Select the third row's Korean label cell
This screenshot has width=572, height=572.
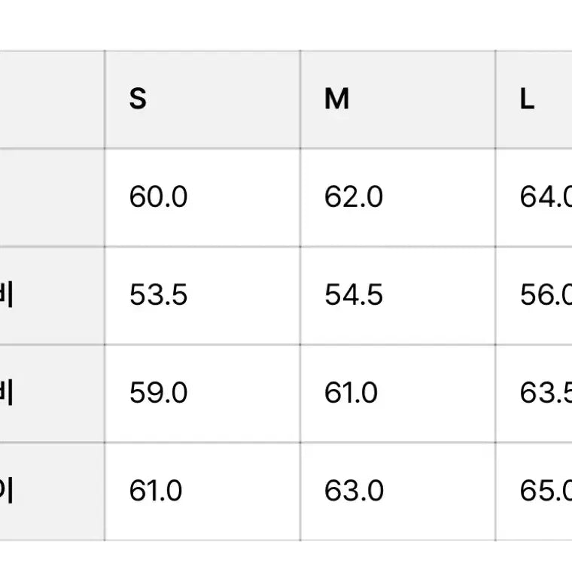click(x=52, y=393)
